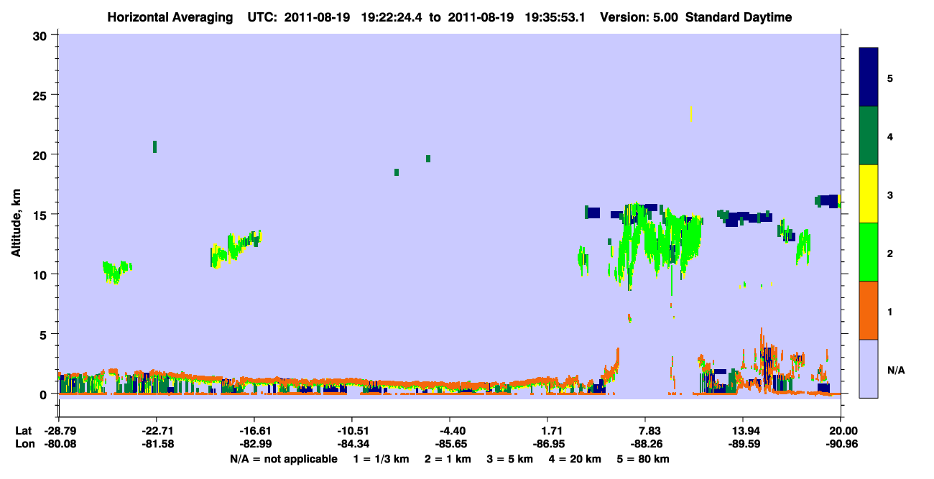Click longitude value -89.59
Screen dimensions: 934x479
tap(743, 444)
